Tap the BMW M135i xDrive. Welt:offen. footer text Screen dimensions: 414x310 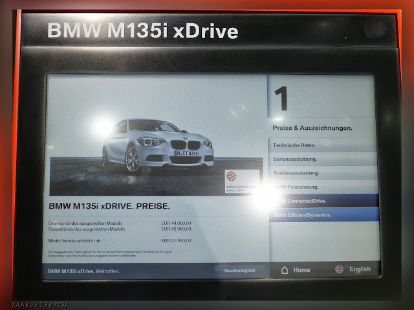click(x=83, y=271)
